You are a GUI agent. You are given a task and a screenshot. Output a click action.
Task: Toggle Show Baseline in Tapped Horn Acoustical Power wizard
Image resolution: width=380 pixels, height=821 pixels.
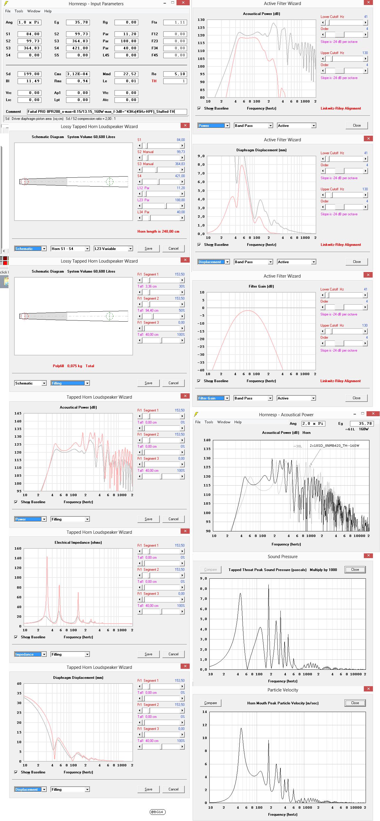tap(16, 502)
